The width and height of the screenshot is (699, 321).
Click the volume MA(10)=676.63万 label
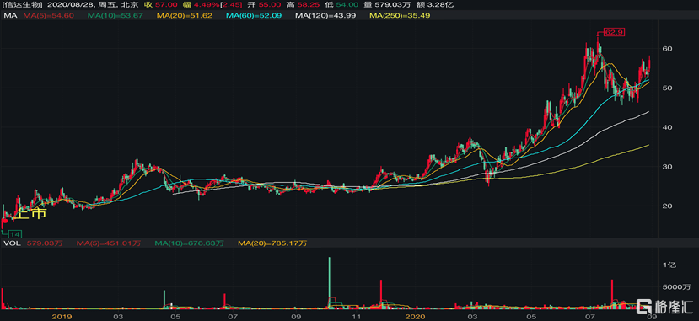[190, 243]
